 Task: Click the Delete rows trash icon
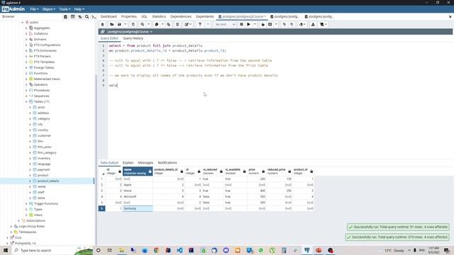pos(177,25)
